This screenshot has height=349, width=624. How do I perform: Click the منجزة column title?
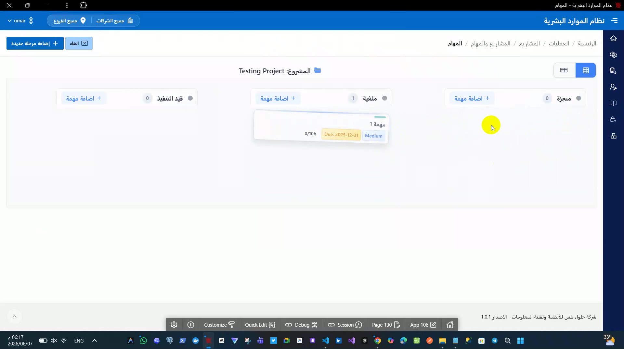(x=564, y=98)
